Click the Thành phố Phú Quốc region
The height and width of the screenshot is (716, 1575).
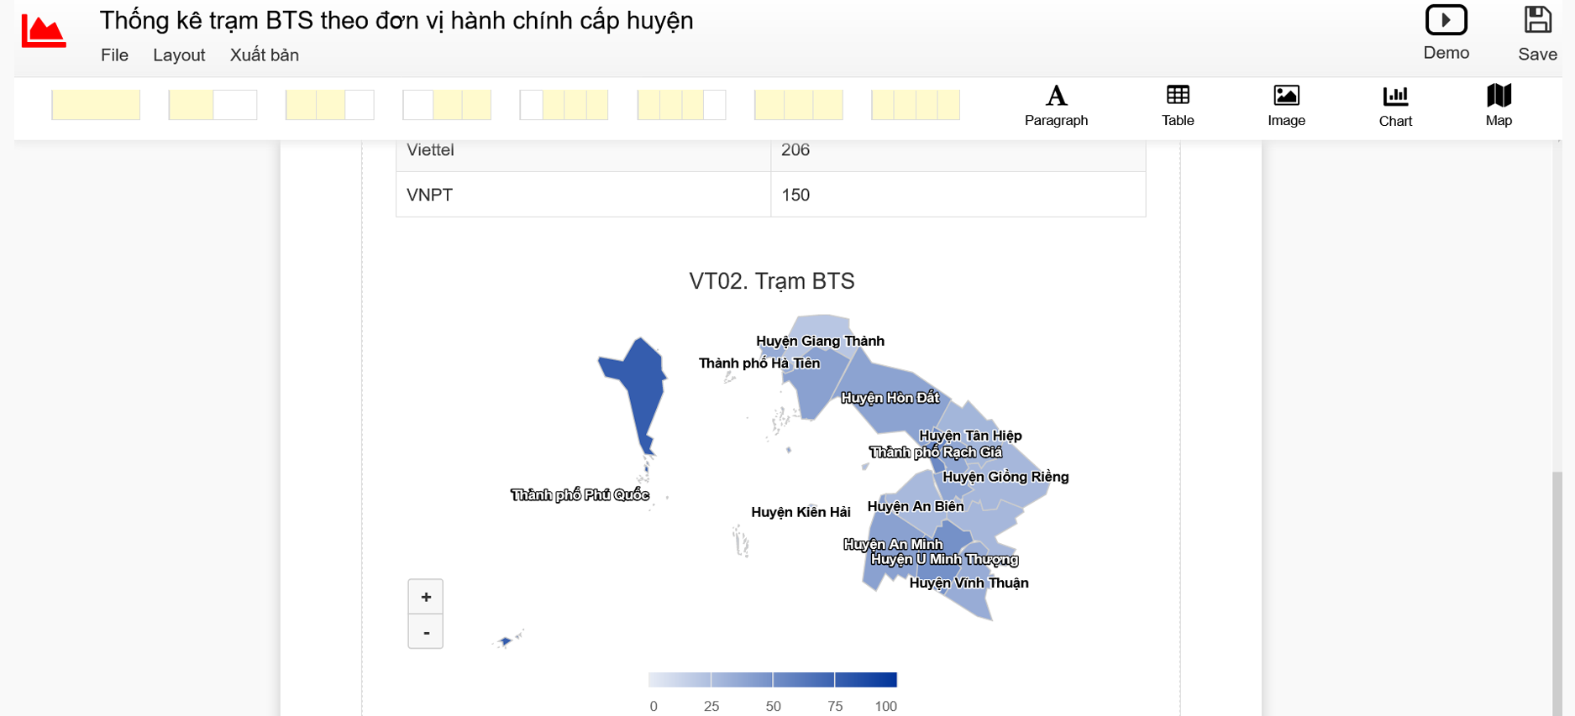(x=638, y=390)
